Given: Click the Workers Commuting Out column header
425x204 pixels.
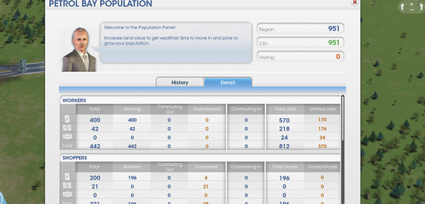Looking at the screenshot, I should pyautogui.click(x=169, y=109).
